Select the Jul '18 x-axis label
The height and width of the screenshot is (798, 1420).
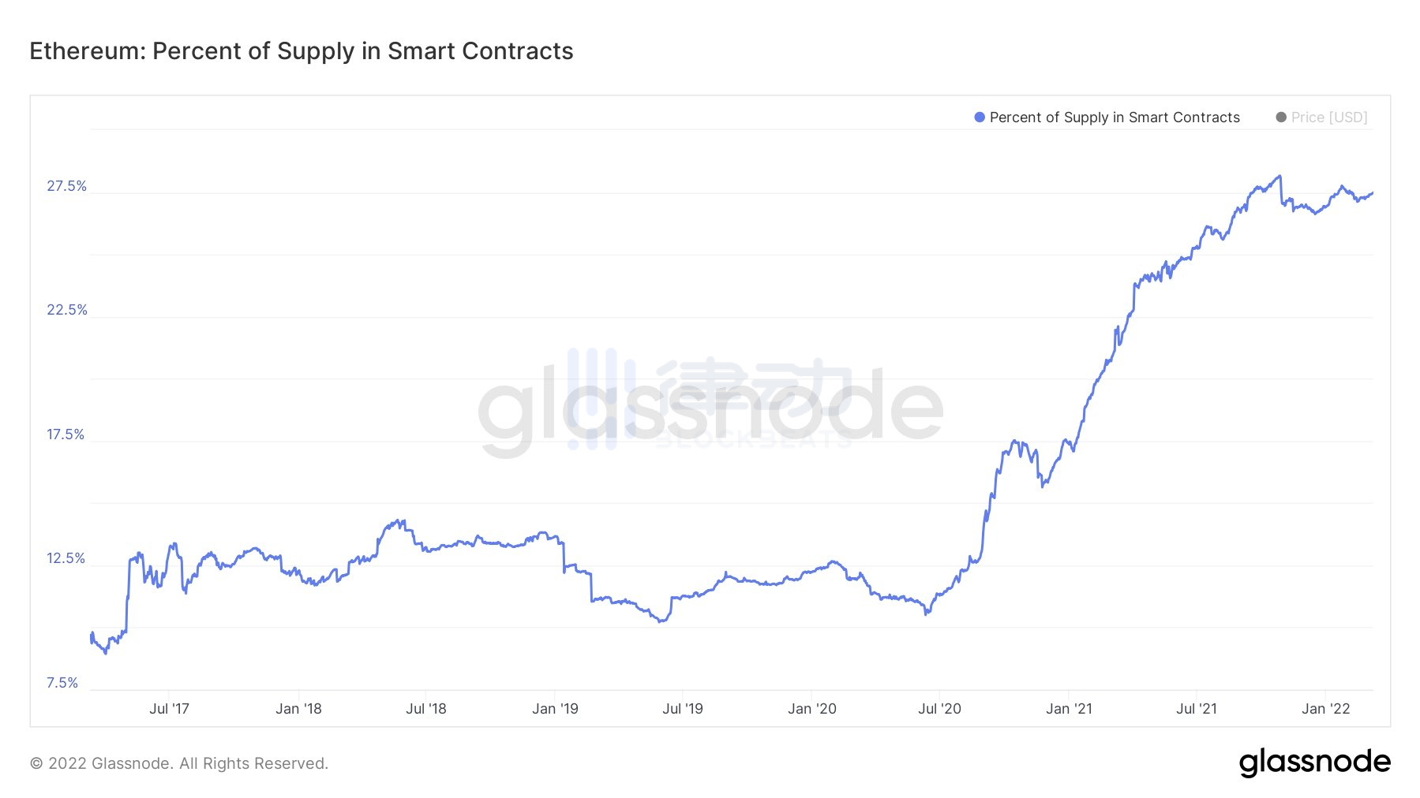coord(426,709)
